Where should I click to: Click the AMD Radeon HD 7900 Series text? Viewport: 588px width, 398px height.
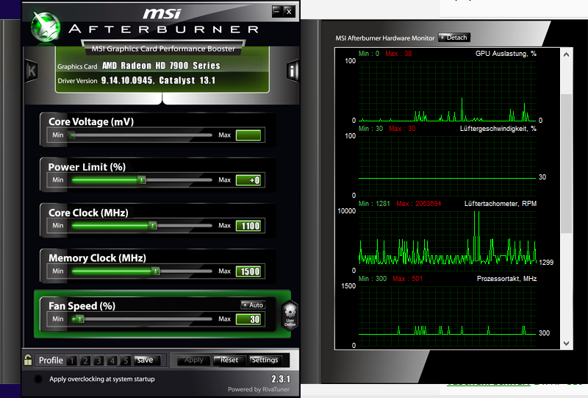[x=161, y=65]
